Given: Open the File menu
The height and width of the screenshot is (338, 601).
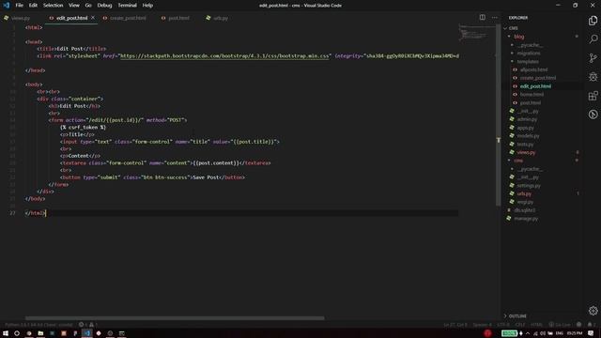Looking at the screenshot, I should point(19,6).
